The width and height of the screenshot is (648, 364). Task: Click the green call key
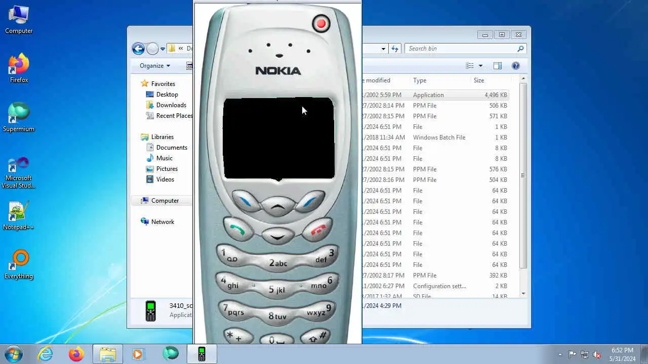tap(238, 229)
